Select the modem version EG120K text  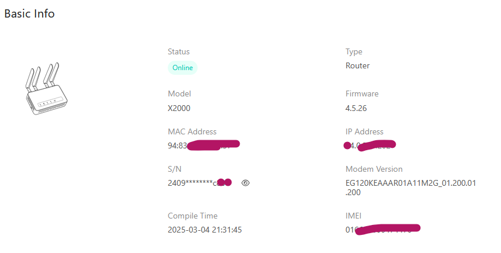[x=410, y=188]
